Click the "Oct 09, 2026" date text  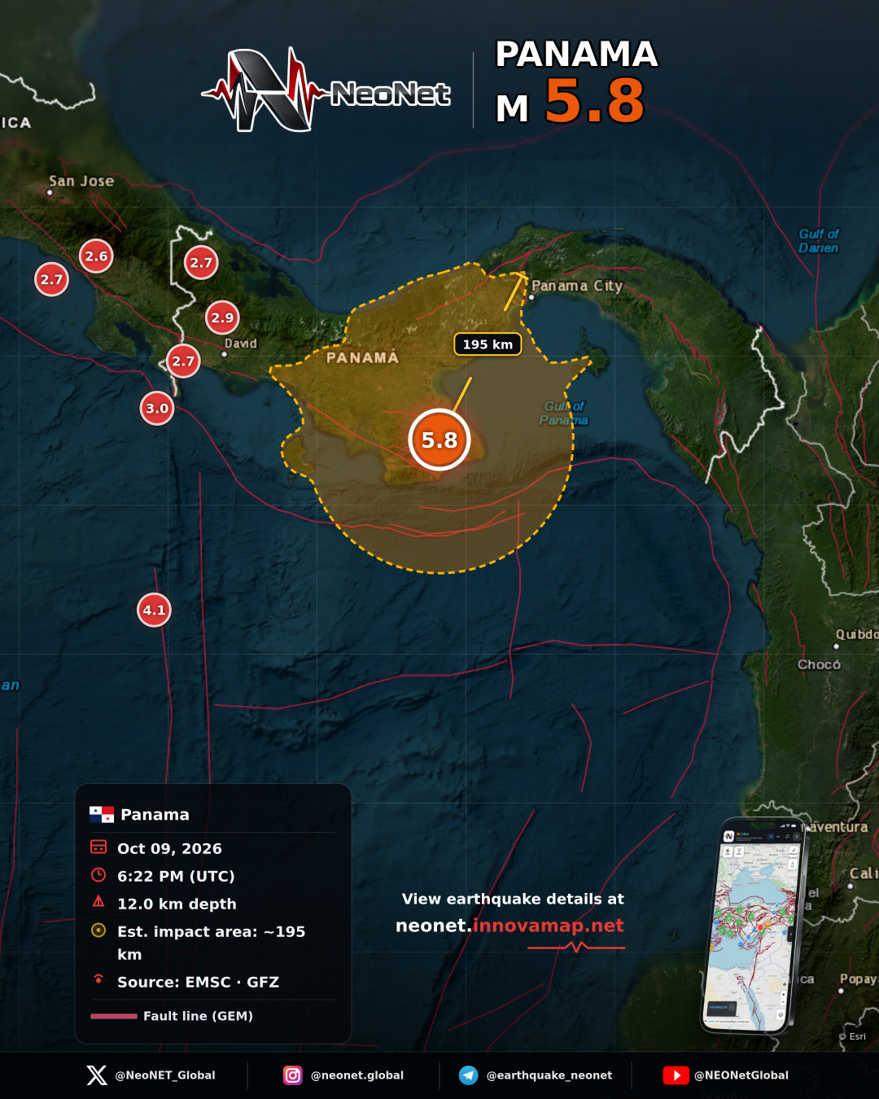click(169, 848)
